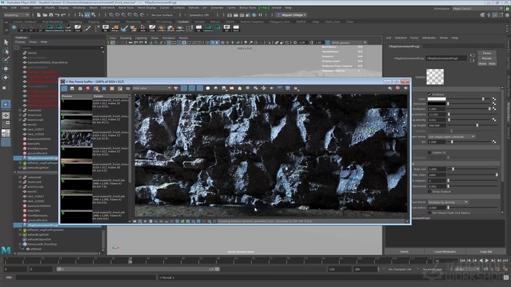Viewport: 511px width, 287px height.
Task: Open the Outliner Display menu
Action: coord(20,42)
